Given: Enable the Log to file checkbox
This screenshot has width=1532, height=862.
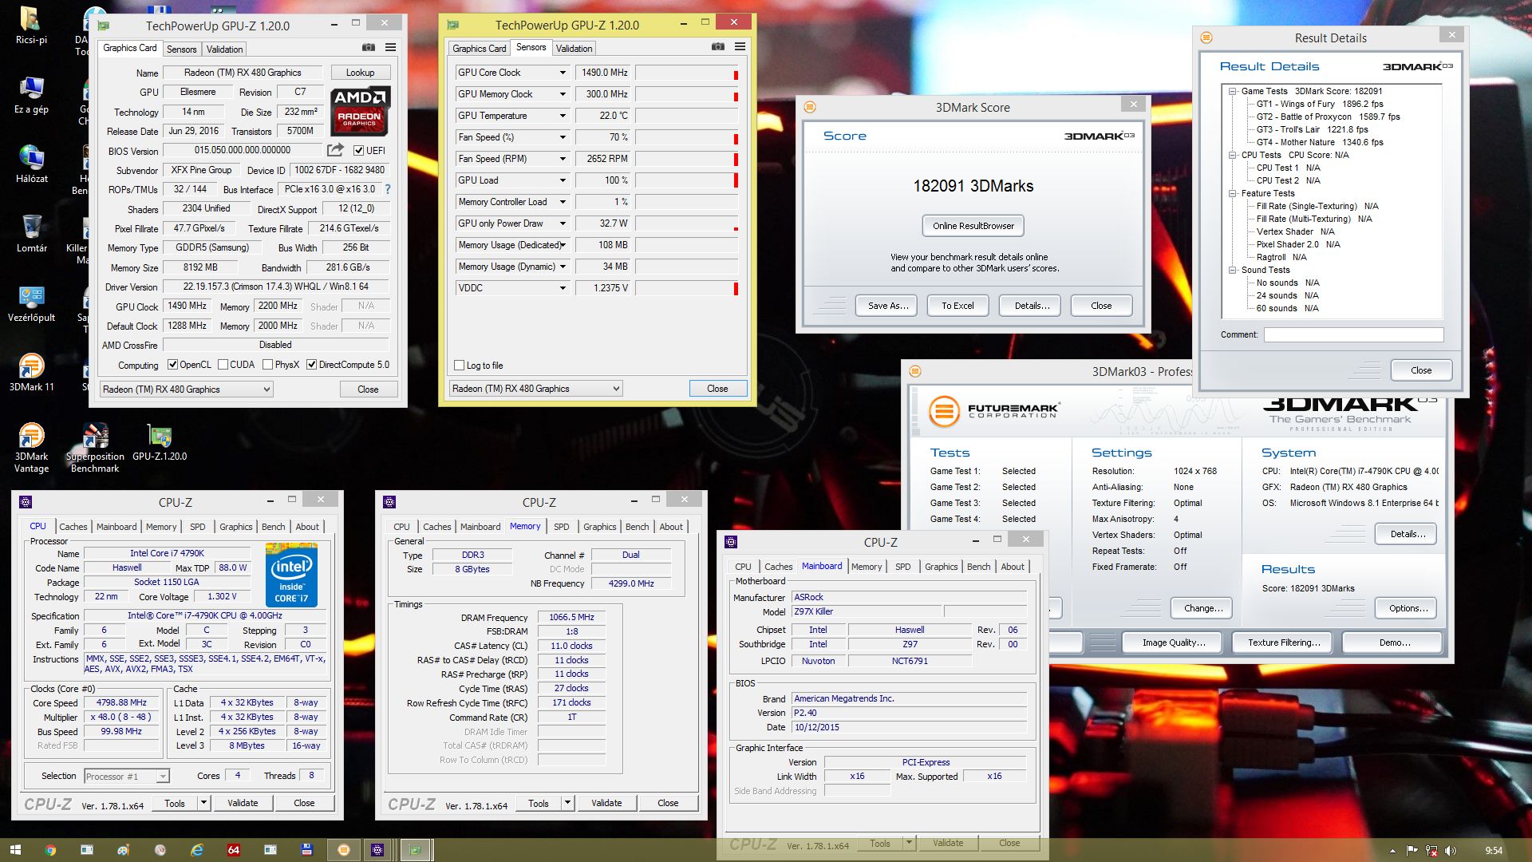Looking at the screenshot, I should point(459,366).
